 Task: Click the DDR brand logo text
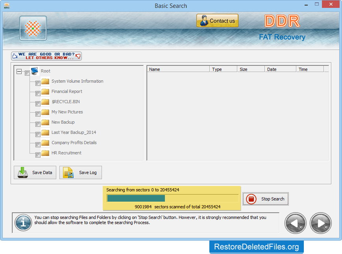click(282, 21)
